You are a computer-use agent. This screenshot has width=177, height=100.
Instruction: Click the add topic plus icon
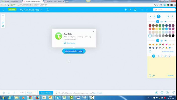(x=125, y=10)
